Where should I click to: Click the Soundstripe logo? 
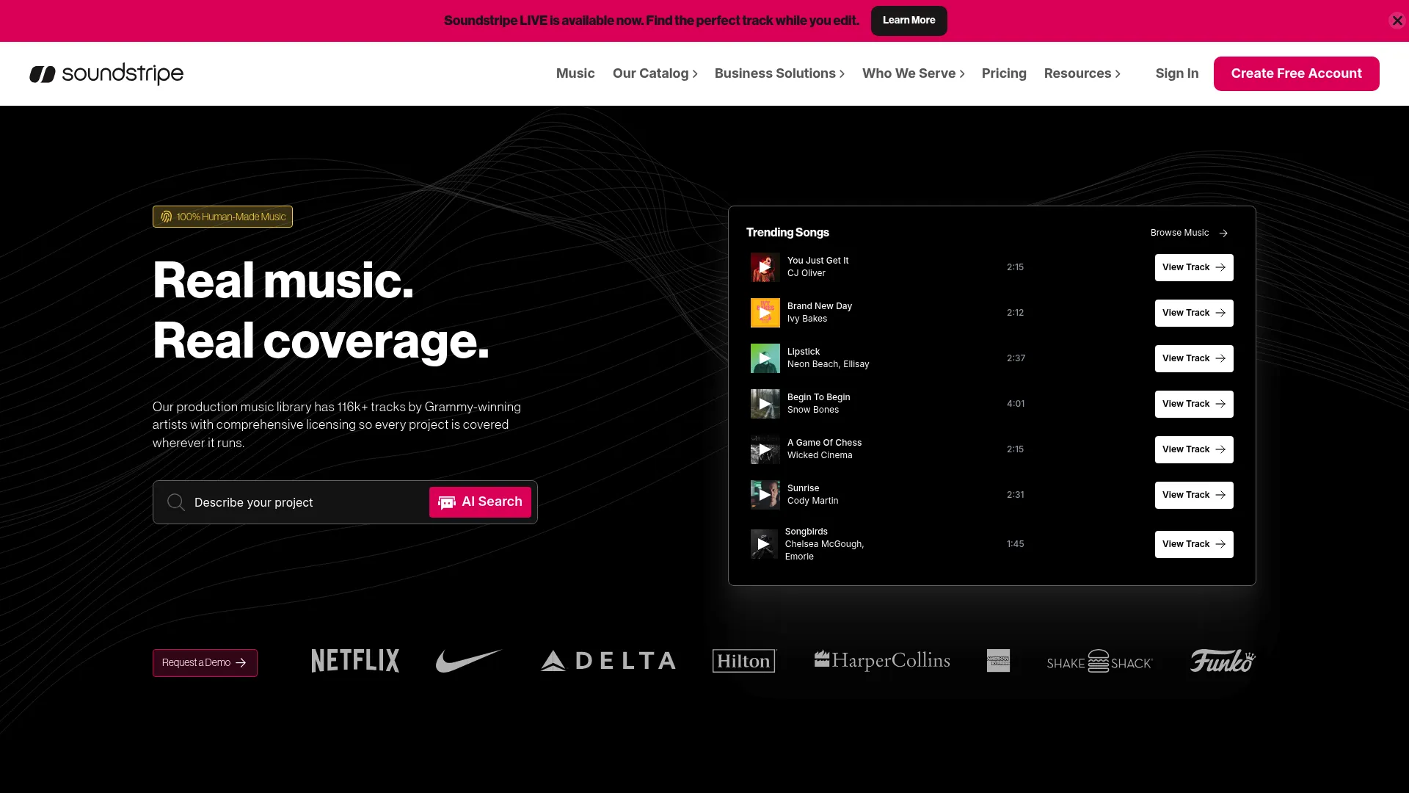(x=106, y=73)
